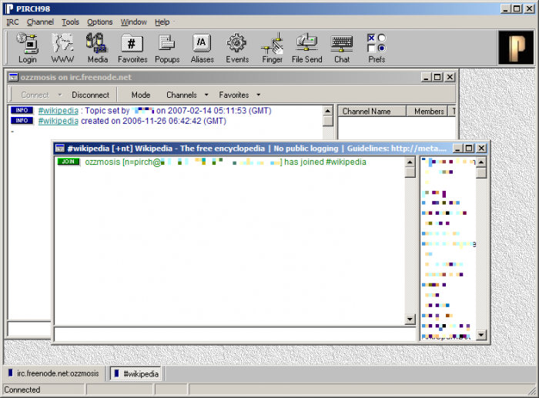Open the Popups editor icon
The image size is (539, 398).
click(167, 44)
